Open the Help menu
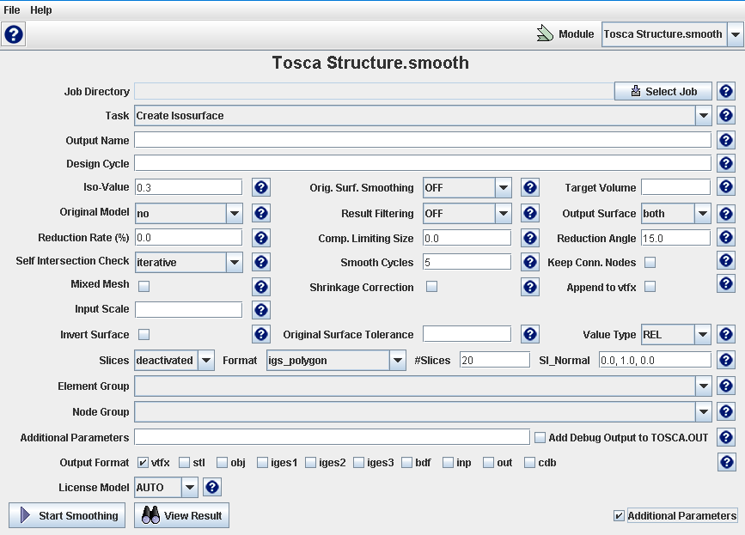The image size is (745, 535). pos(41,10)
